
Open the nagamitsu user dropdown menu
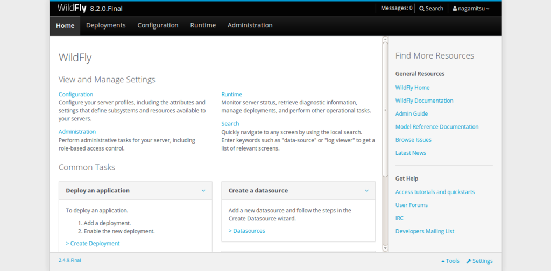[x=471, y=9]
